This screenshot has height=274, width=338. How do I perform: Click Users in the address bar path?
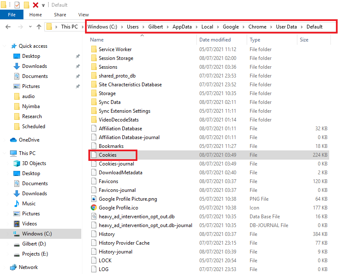(133, 27)
